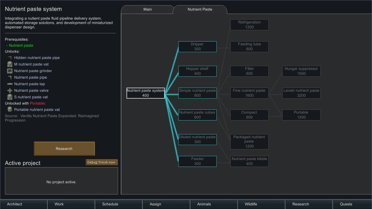Open the Wildlife tab
The height and width of the screenshot is (209, 372).
point(261,204)
